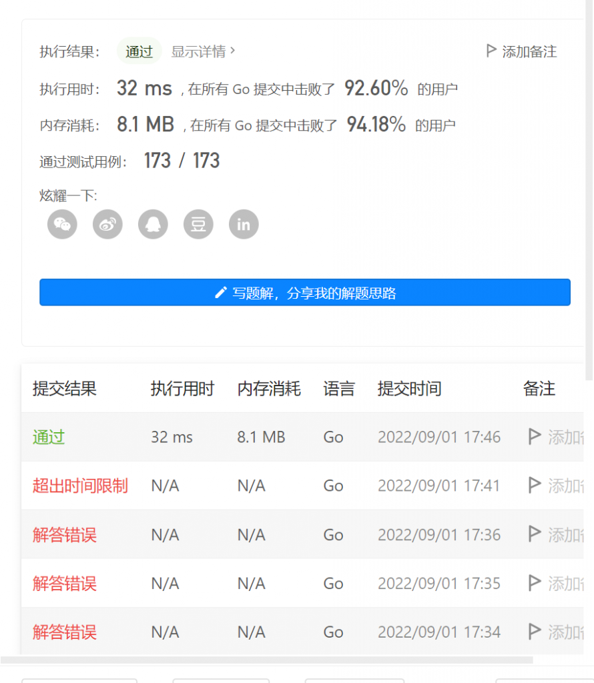594x683 pixels.
Task: Share result via the Weibo icon
Action: [107, 224]
